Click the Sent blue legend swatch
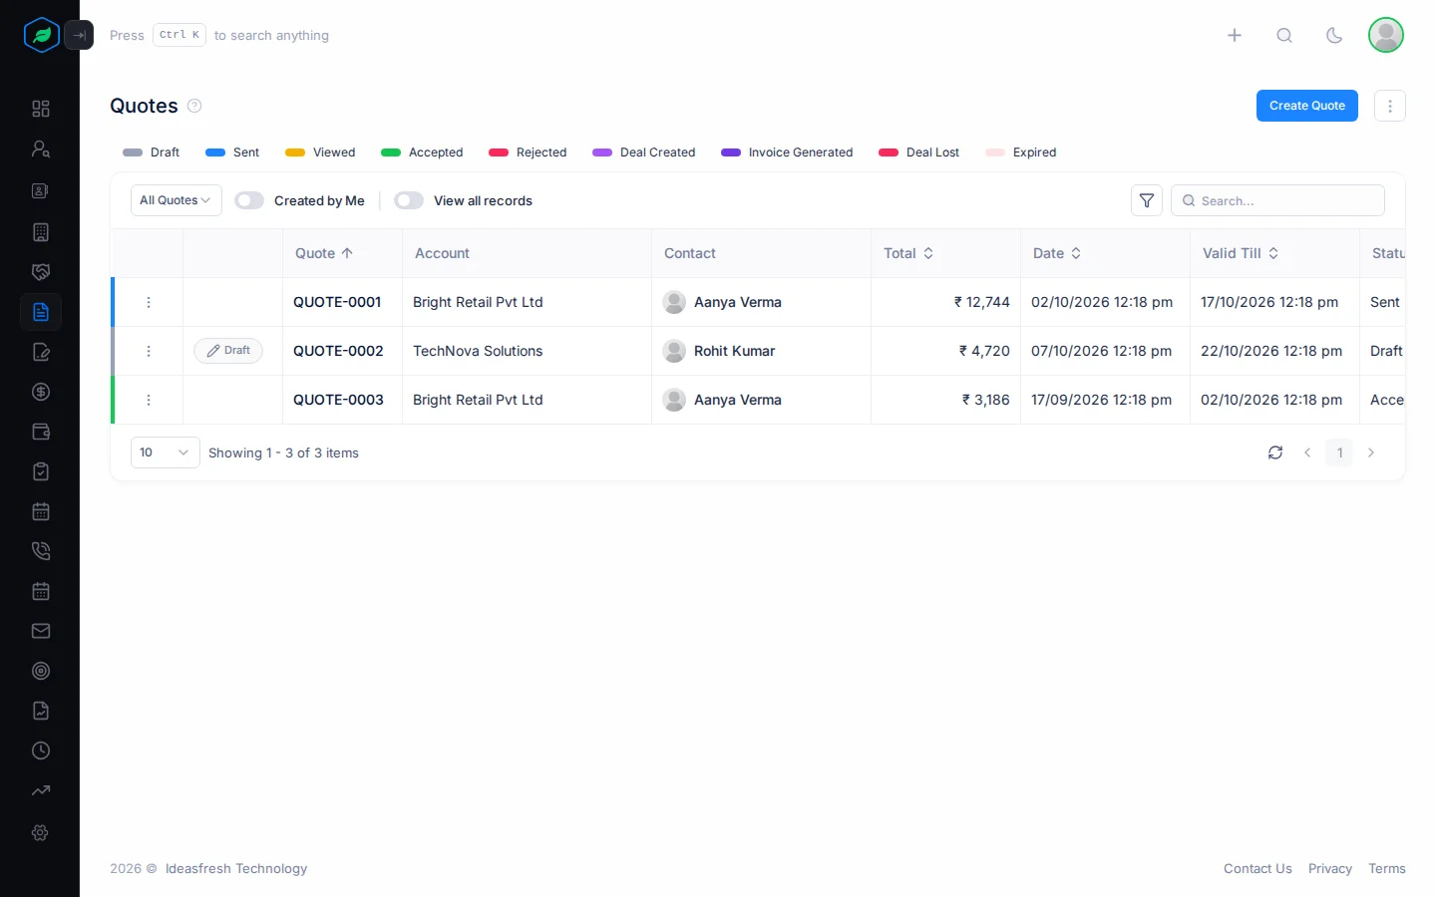 (x=215, y=152)
